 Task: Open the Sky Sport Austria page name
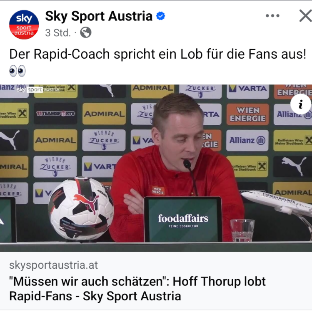[x=99, y=16]
